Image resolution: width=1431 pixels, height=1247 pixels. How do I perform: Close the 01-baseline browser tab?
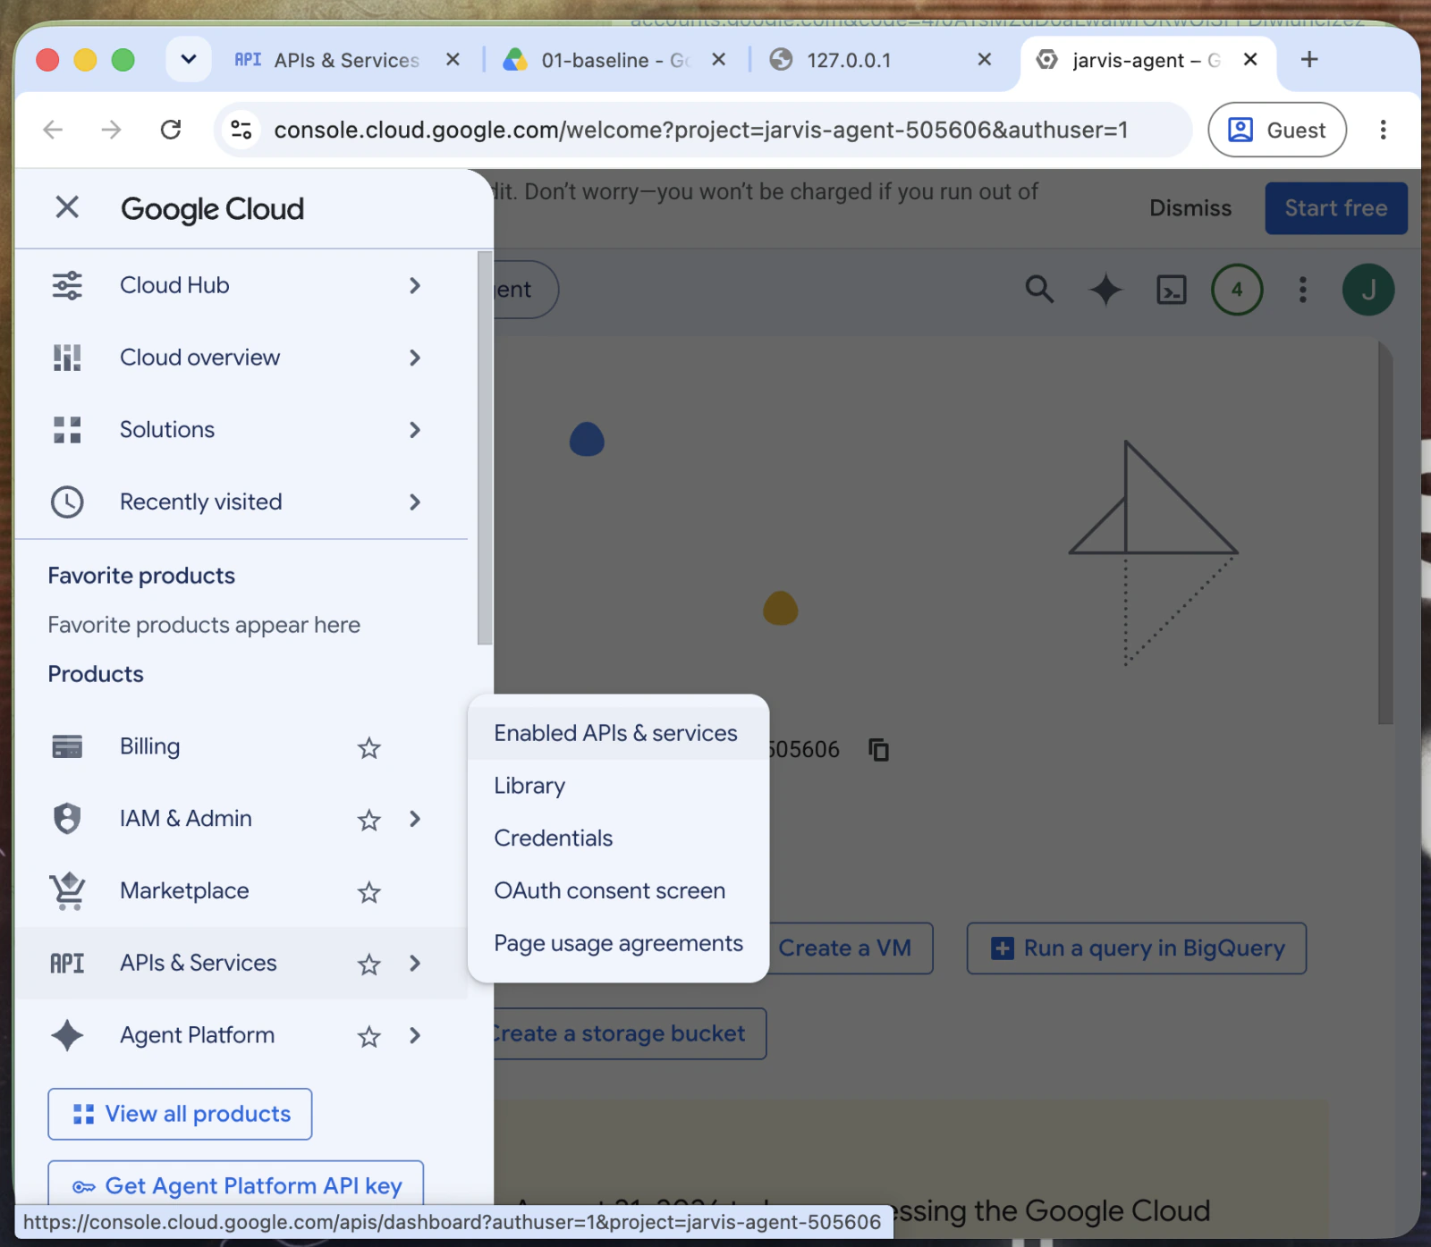click(718, 60)
